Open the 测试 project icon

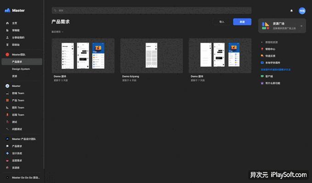click(7, 122)
